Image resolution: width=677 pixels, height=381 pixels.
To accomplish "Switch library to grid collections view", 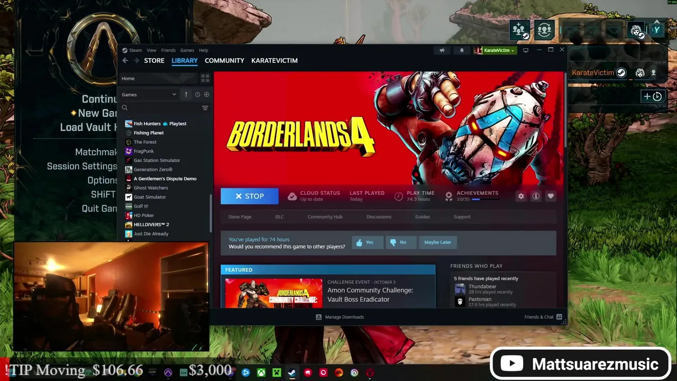I will tap(205, 78).
